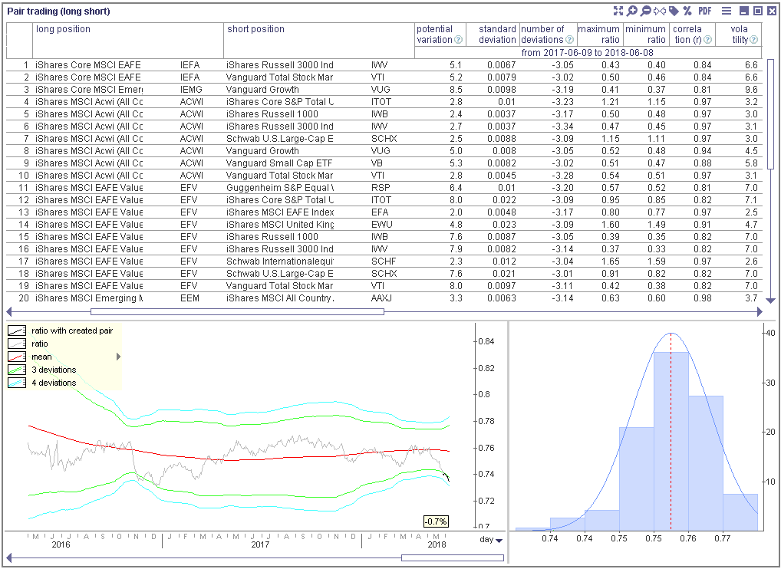Select the SCHX ticker in row 7

coord(384,138)
